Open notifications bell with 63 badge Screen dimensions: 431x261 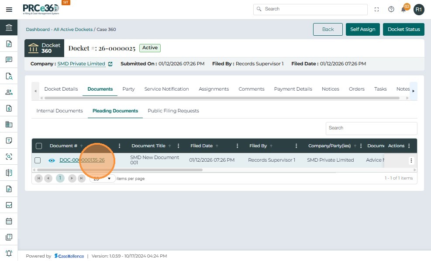tap(404, 9)
